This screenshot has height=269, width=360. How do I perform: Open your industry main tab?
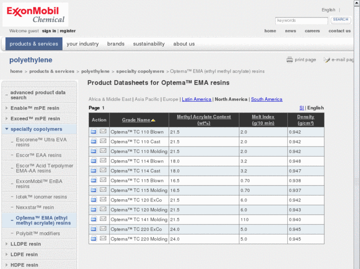[83, 44]
